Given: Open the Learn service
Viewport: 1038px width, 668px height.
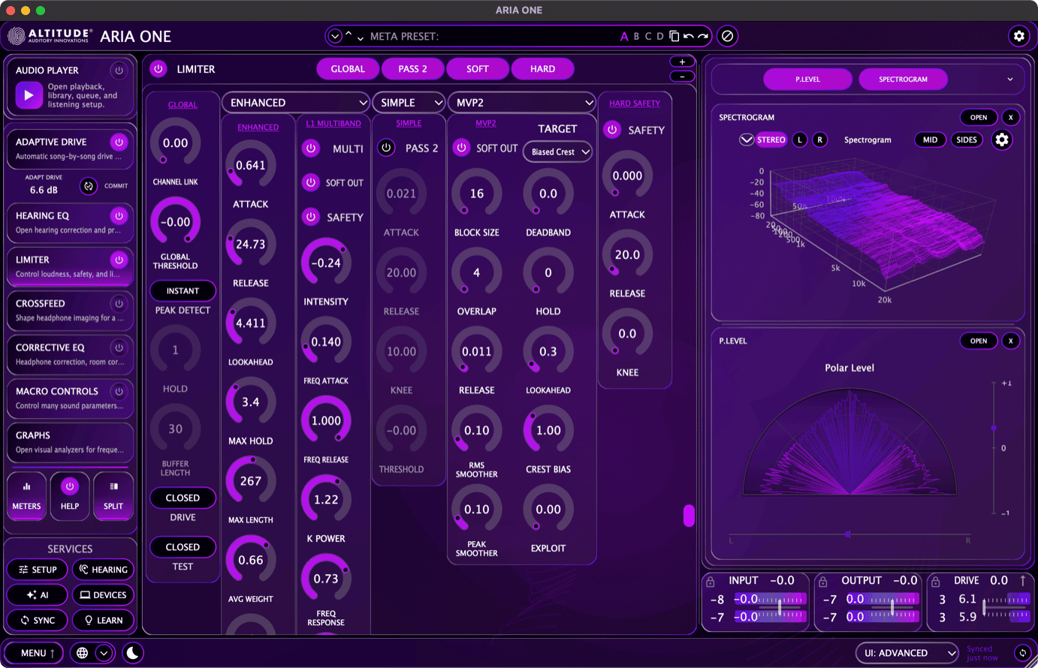Looking at the screenshot, I should click(x=103, y=620).
